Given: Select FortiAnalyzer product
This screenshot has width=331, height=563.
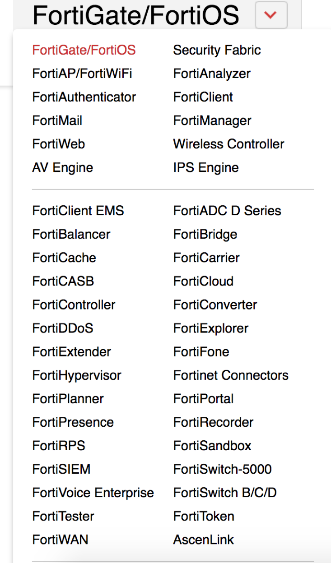Looking at the screenshot, I should point(212,74).
